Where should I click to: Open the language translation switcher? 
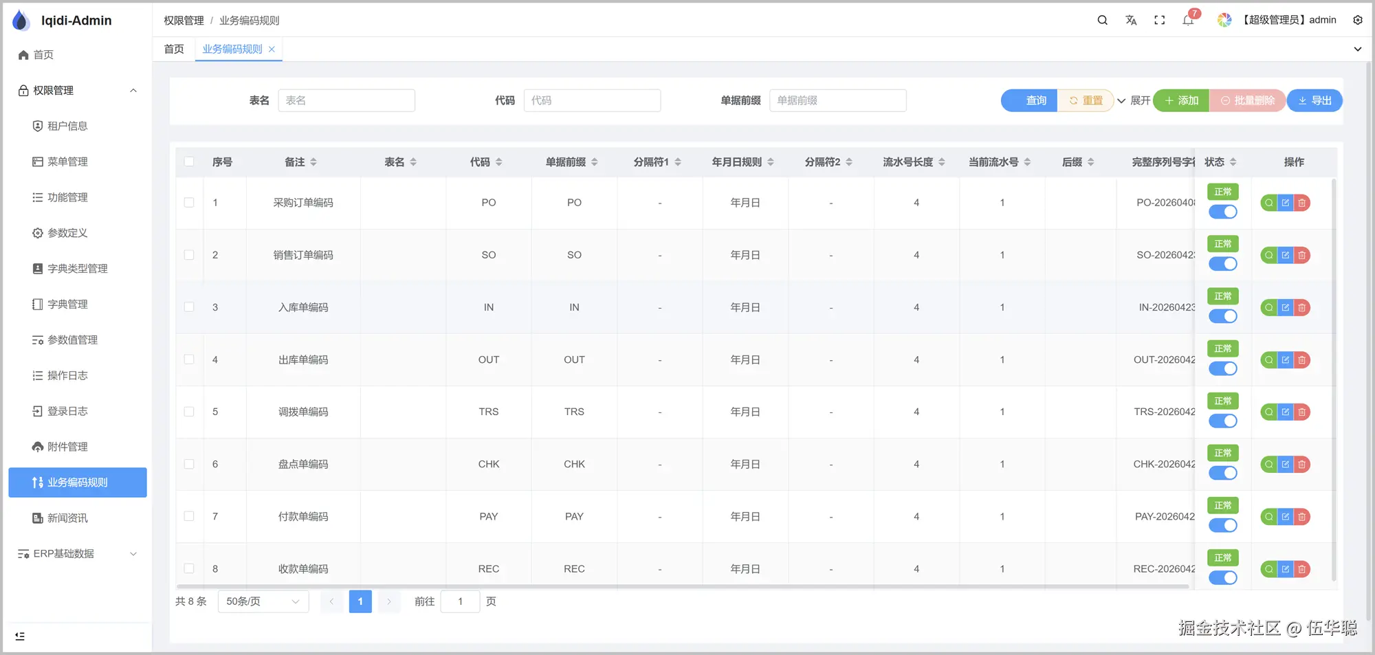click(x=1131, y=20)
